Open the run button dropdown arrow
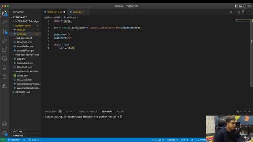 pos(234,12)
